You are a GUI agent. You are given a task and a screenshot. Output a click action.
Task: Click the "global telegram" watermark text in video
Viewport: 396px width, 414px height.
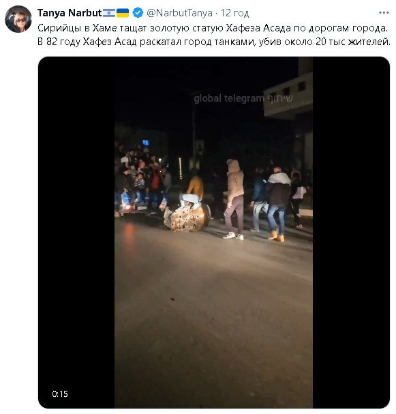pos(229,98)
